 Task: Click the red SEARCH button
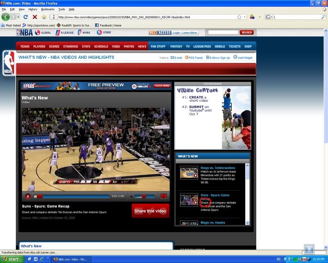point(247,32)
